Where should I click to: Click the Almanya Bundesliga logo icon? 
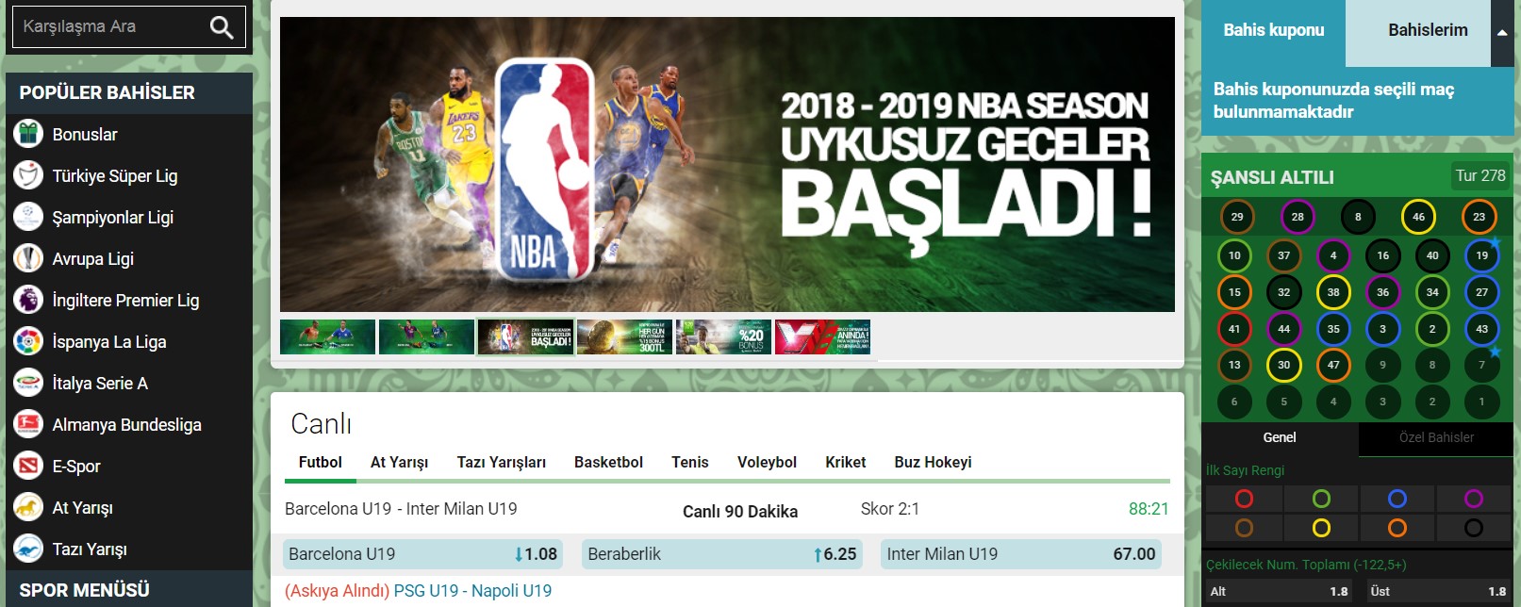(x=28, y=424)
